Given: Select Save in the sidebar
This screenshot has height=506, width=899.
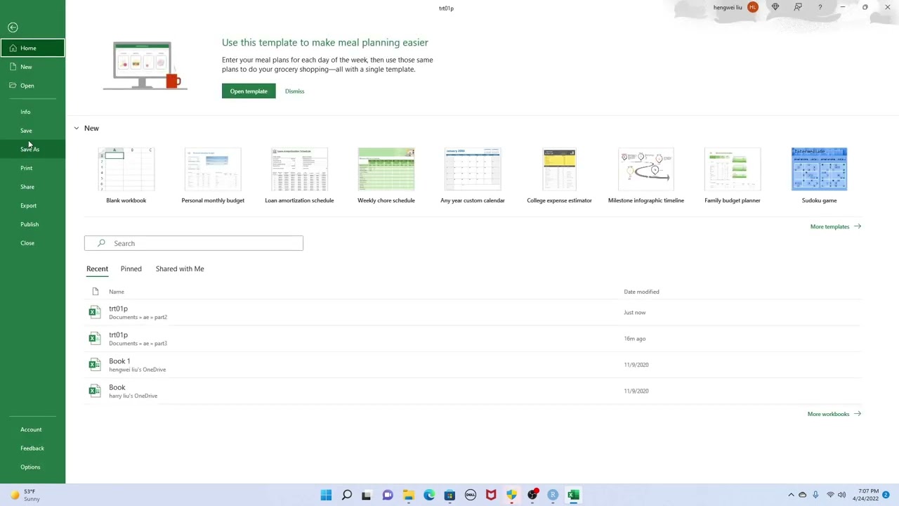Looking at the screenshot, I should [x=26, y=131].
